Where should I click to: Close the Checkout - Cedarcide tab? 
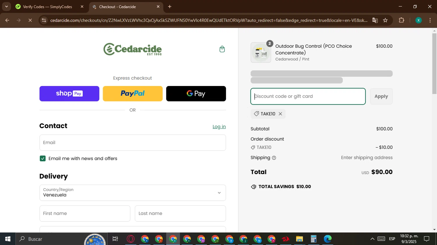point(158,7)
